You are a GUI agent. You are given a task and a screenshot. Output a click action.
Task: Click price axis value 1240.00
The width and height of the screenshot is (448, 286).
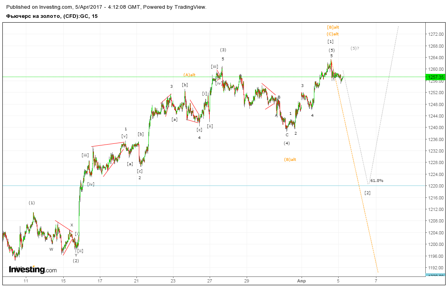[435, 128]
